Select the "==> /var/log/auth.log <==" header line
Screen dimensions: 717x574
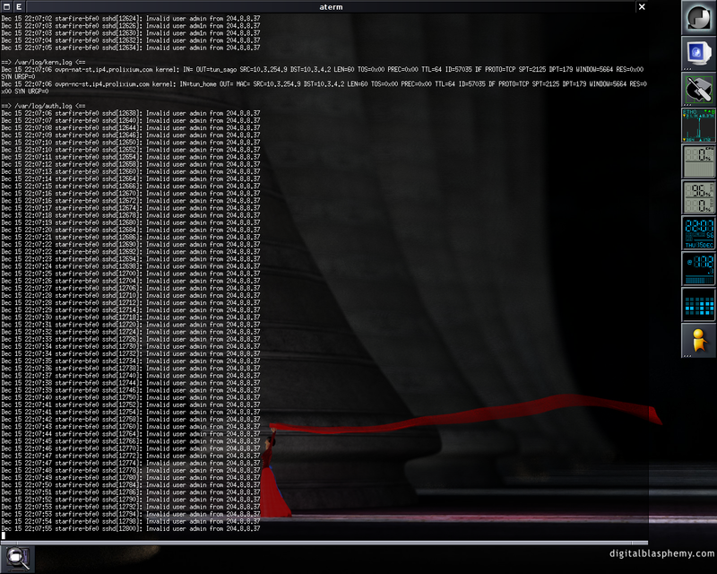[43, 106]
